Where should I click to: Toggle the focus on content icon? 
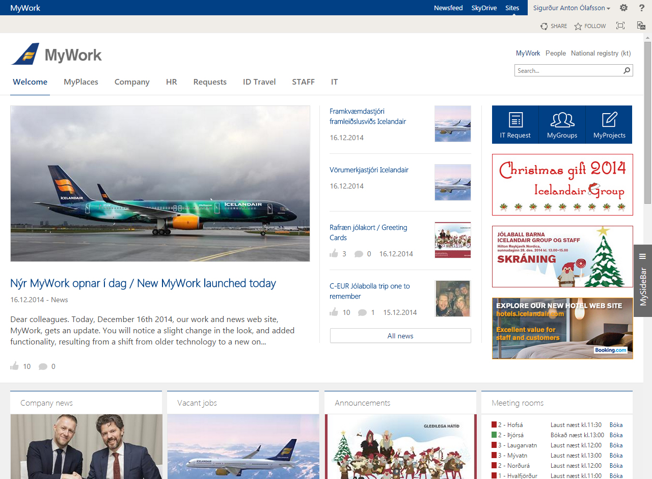(620, 25)
